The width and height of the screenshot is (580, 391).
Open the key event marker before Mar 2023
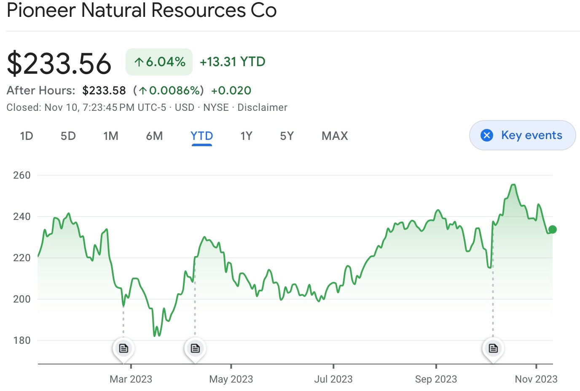click(x=124, y=348)
